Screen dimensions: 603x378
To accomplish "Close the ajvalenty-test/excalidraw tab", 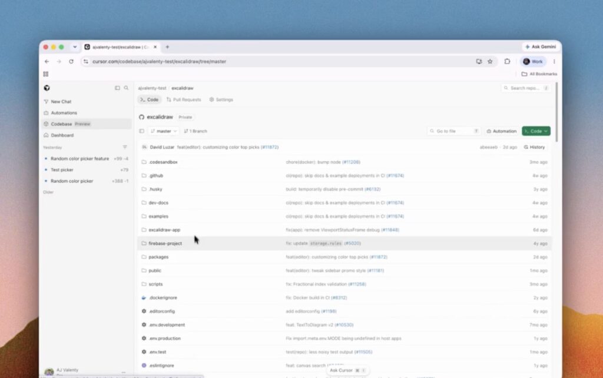I will (x=155, y=47).
